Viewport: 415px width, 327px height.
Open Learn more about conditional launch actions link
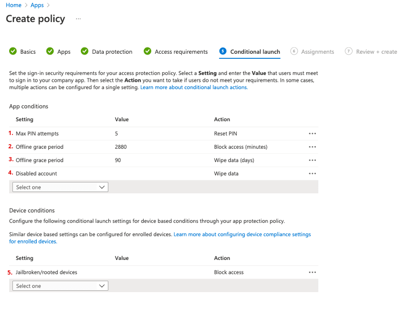(194, 87)
